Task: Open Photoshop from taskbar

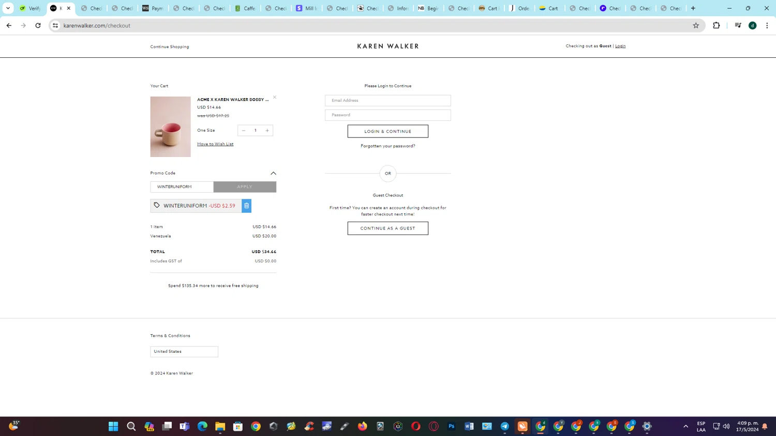Action: (x=452, y=426)
